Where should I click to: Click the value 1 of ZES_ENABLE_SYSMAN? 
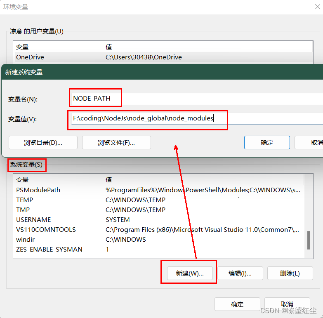107,249
